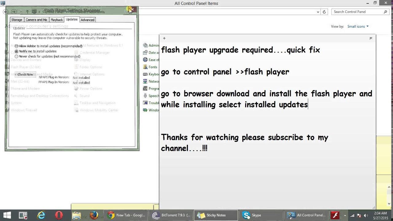Open the View by Small icons dropdown
The height and width of the screenshot is (221, 393).
(x=358, y=26)
